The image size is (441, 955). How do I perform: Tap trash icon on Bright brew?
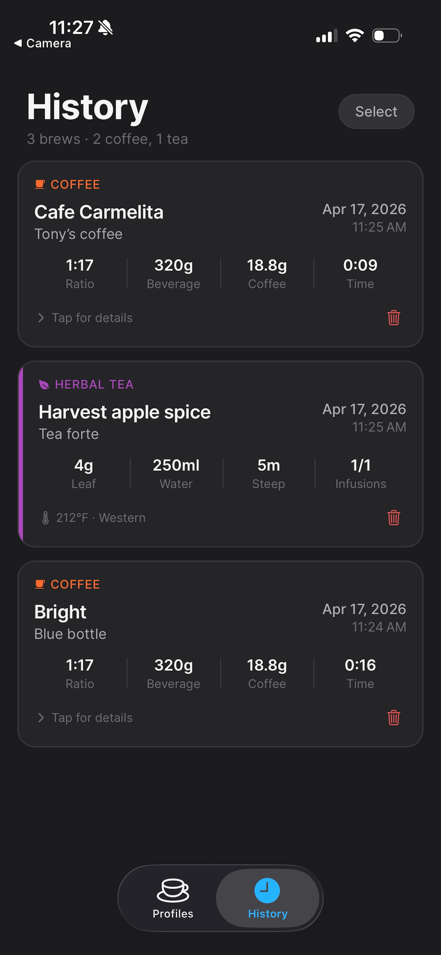[393, 717]
